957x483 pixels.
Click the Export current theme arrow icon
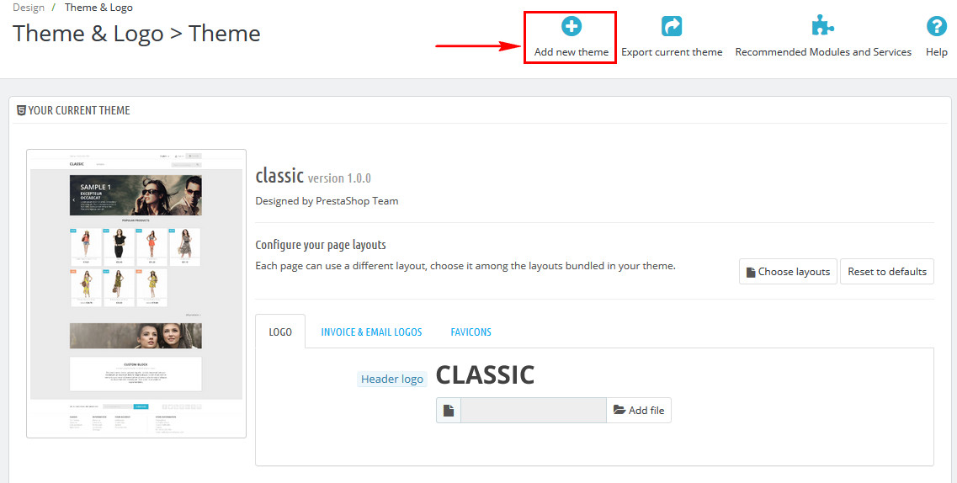671,26
